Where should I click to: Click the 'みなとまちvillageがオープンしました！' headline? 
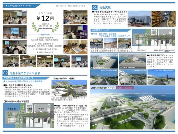(x=110, y=12)
